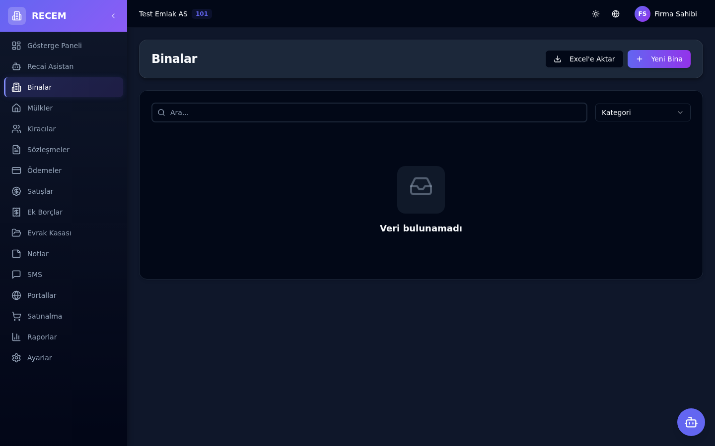Open Satışlar sidebar link
The width and height of the screenshot is (715, 446).
tap(64, 191)
